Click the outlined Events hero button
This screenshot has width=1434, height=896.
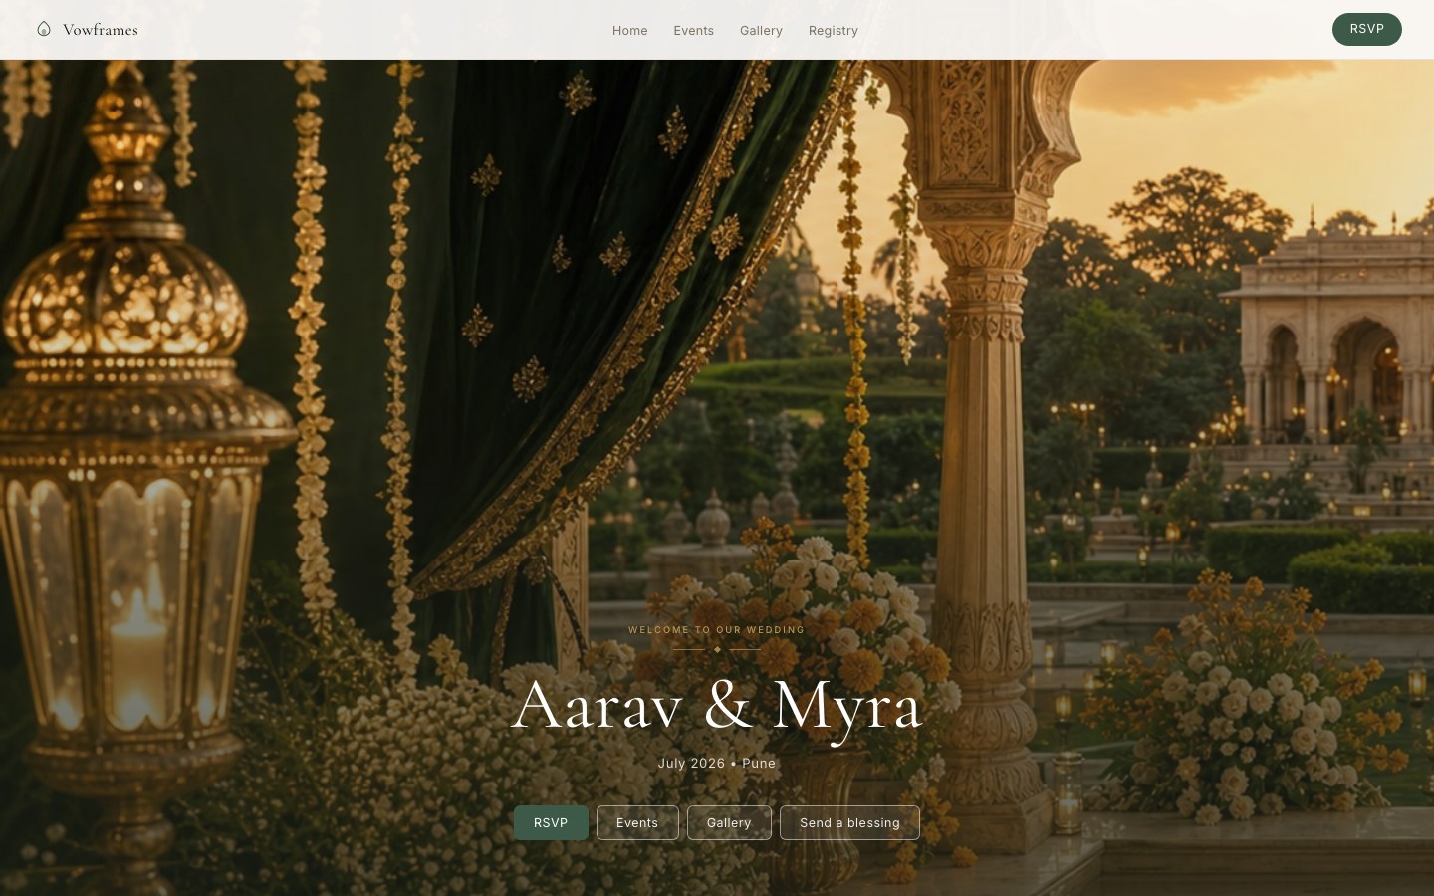tap(637, 822)
